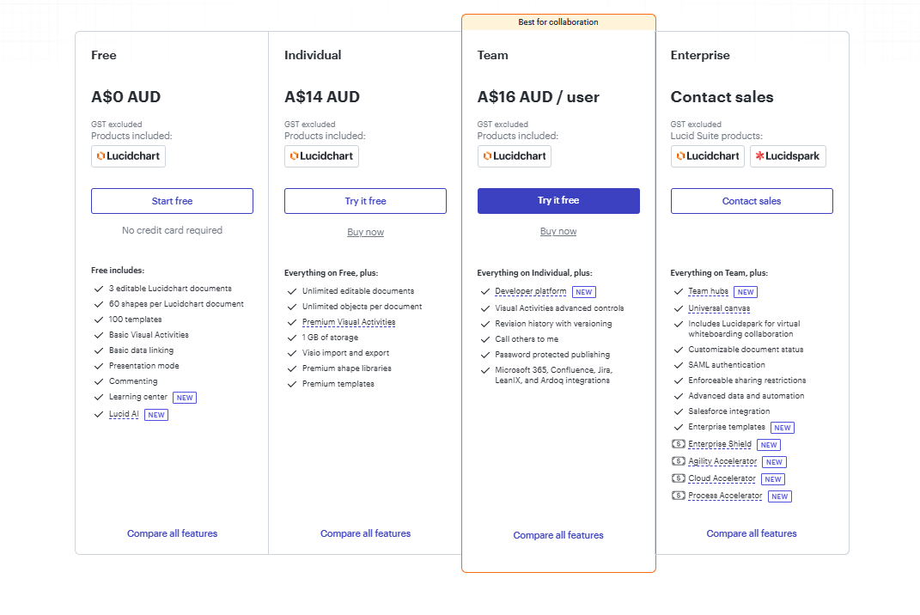This screenshot has height=615, width=920.
Task: Open Compare all features in Team column
Action: coord(558,535)
